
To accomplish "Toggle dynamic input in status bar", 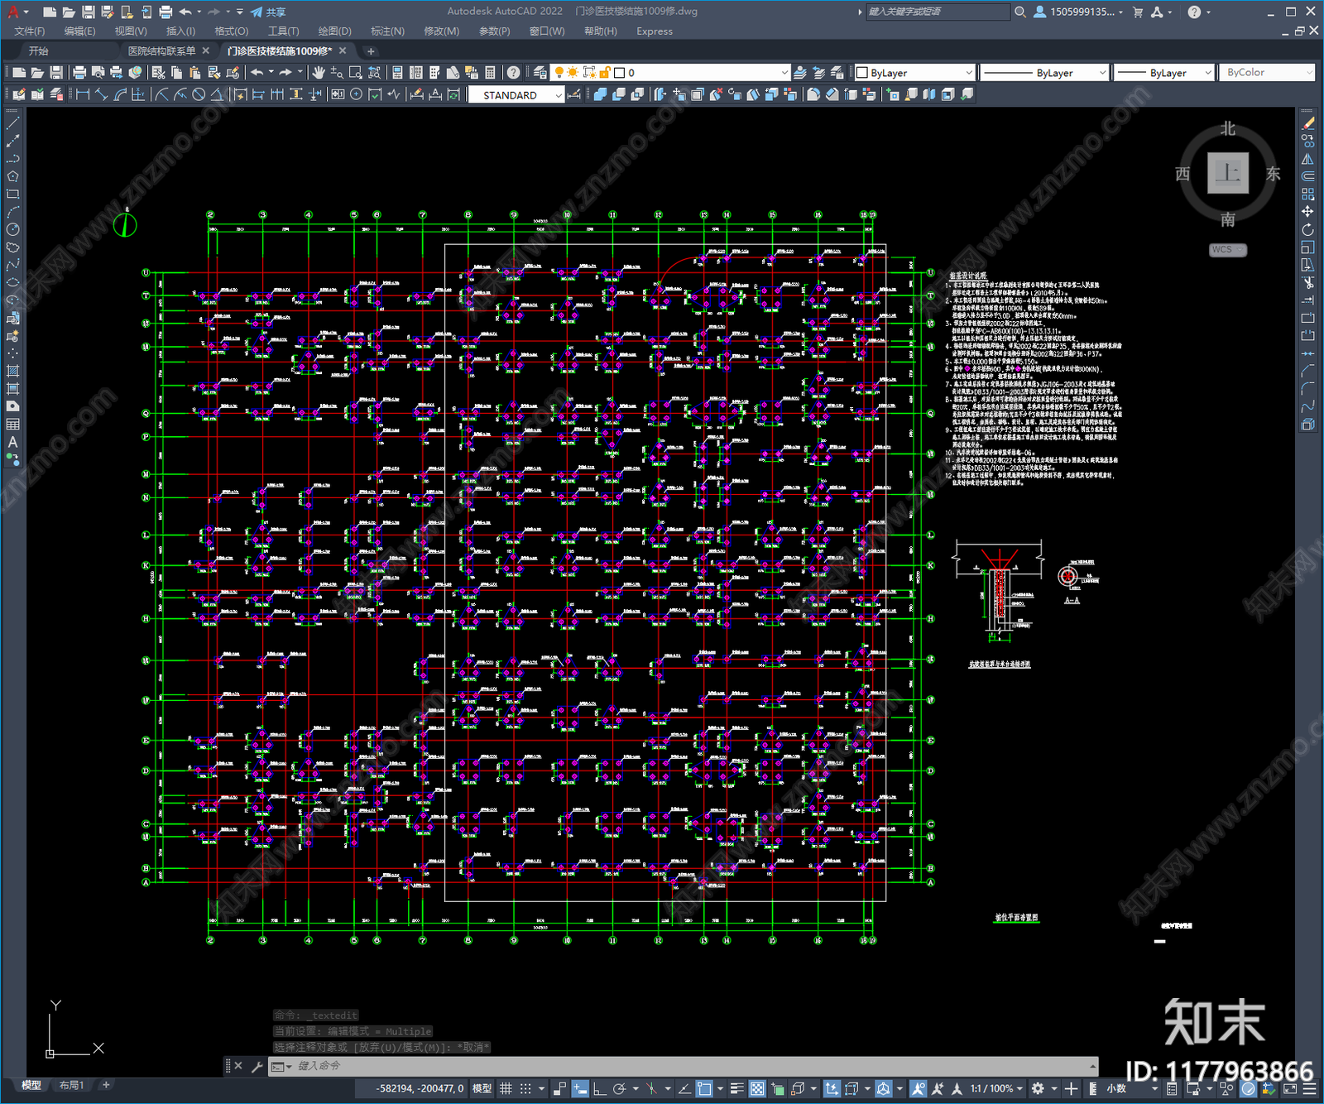I will coord(580,1088).
